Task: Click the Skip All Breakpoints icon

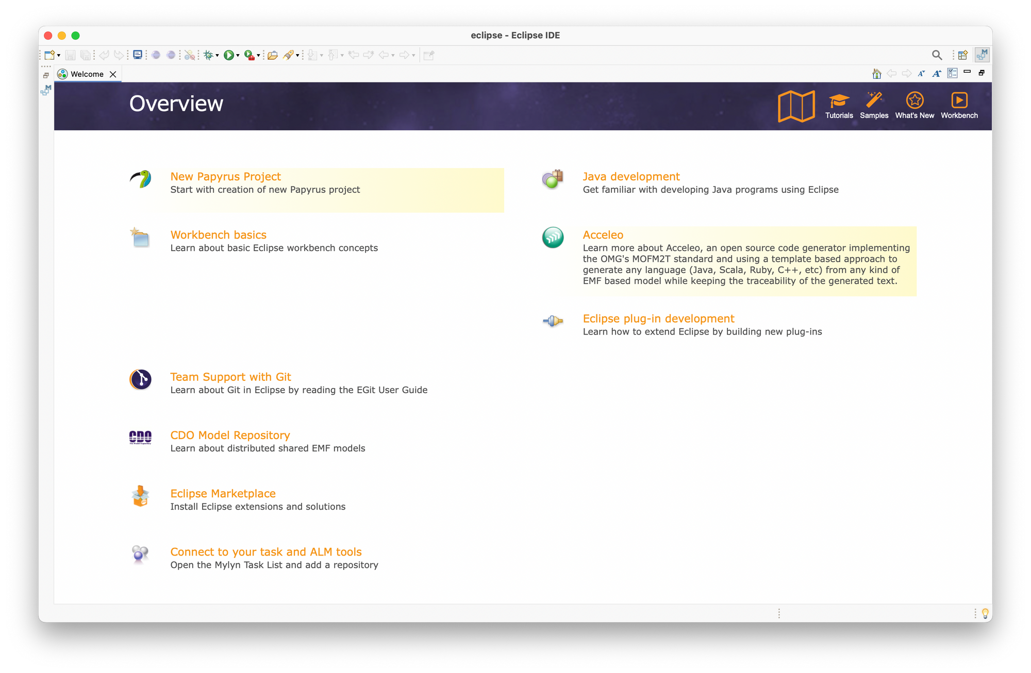Action: click(x=190, y=55)
